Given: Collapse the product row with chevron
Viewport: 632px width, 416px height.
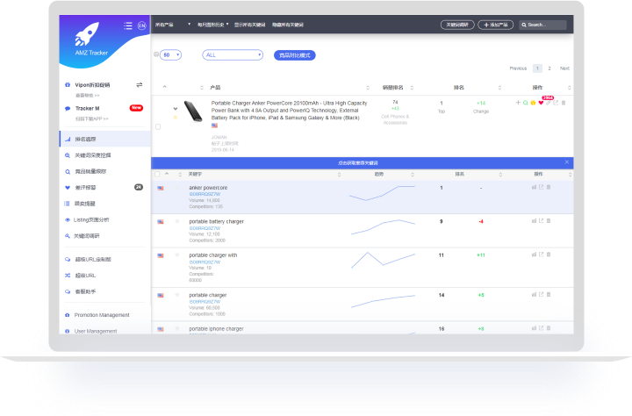Looking at the screenshot, I should click(176, 109).
